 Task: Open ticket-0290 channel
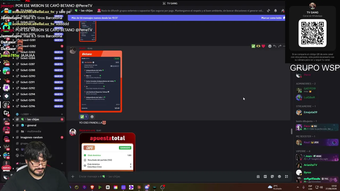coord(39,76)
